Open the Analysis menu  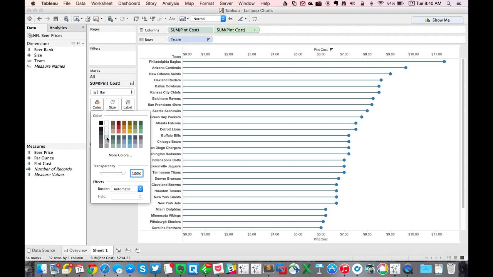[x=171, y=3]
